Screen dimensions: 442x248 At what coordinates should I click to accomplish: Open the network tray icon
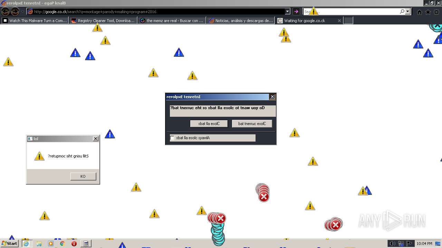click(401, 244)
